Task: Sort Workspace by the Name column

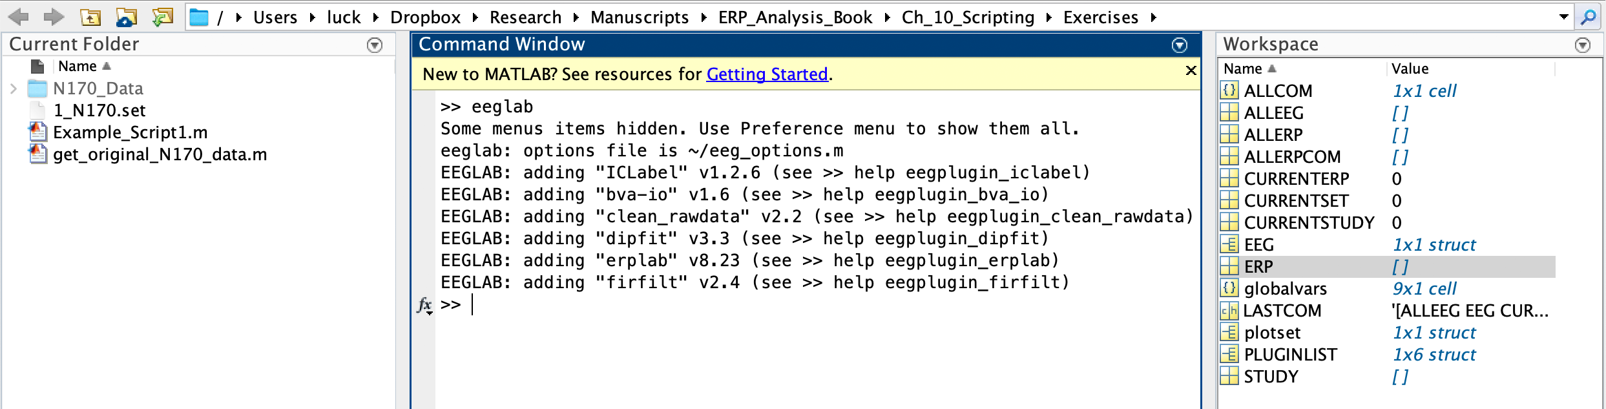Action: point(1243,68)
